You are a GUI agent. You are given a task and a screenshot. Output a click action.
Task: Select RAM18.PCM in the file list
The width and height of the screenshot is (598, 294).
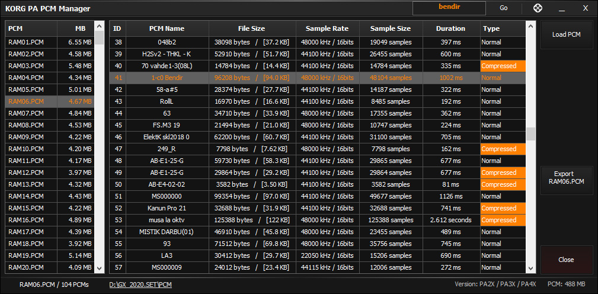pos(50,244)
